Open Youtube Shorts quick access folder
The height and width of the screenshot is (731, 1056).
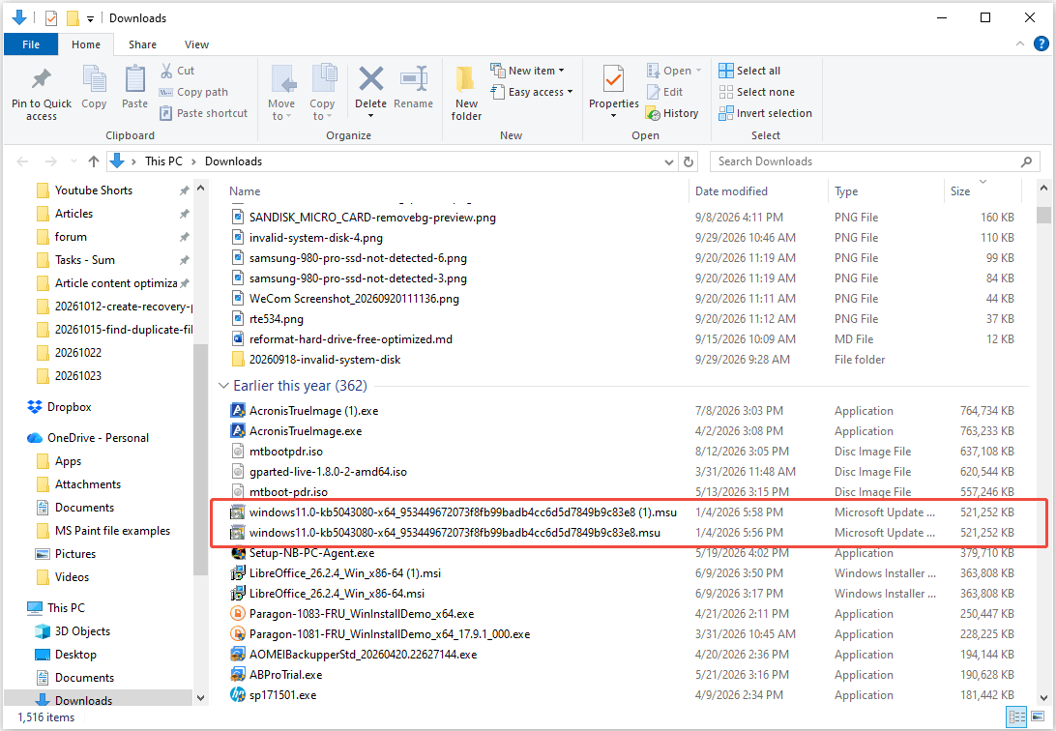click(x=94, y=190)
